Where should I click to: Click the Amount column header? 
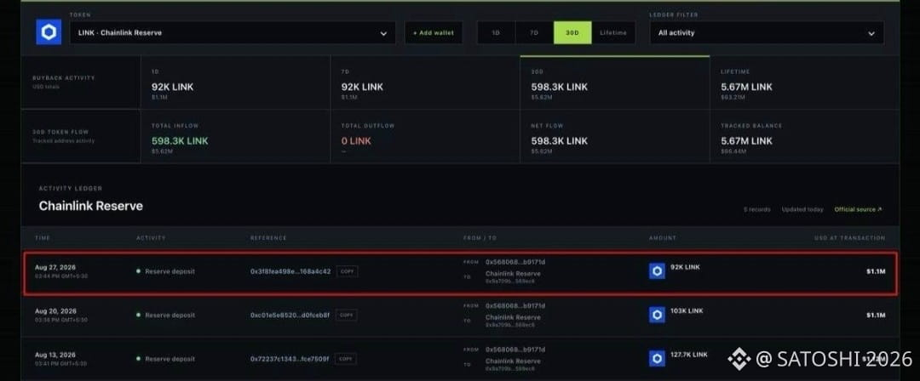click(663, 238)
